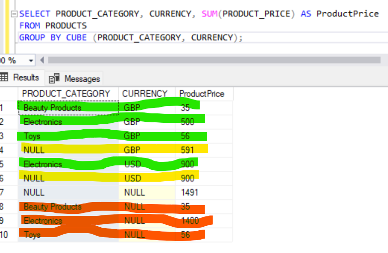Select row 1 via its row header
The width and height of the screenshot is (388, 253).
(4, 107)
